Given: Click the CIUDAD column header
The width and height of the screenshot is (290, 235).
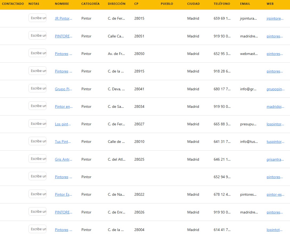Looking at the screenshot, I should pyautogui.click(x=194, y=4).
